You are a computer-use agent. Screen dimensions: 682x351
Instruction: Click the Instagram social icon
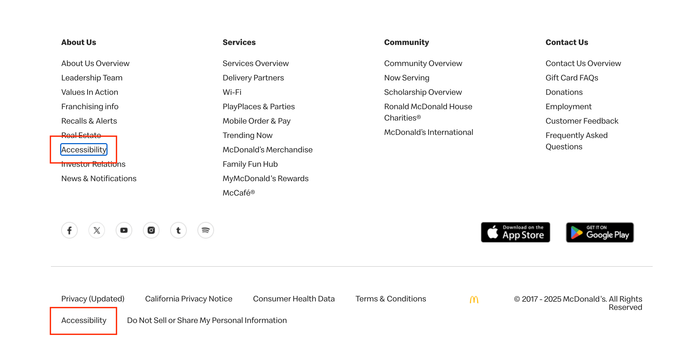pyautogui.click(x=151, y=230)
